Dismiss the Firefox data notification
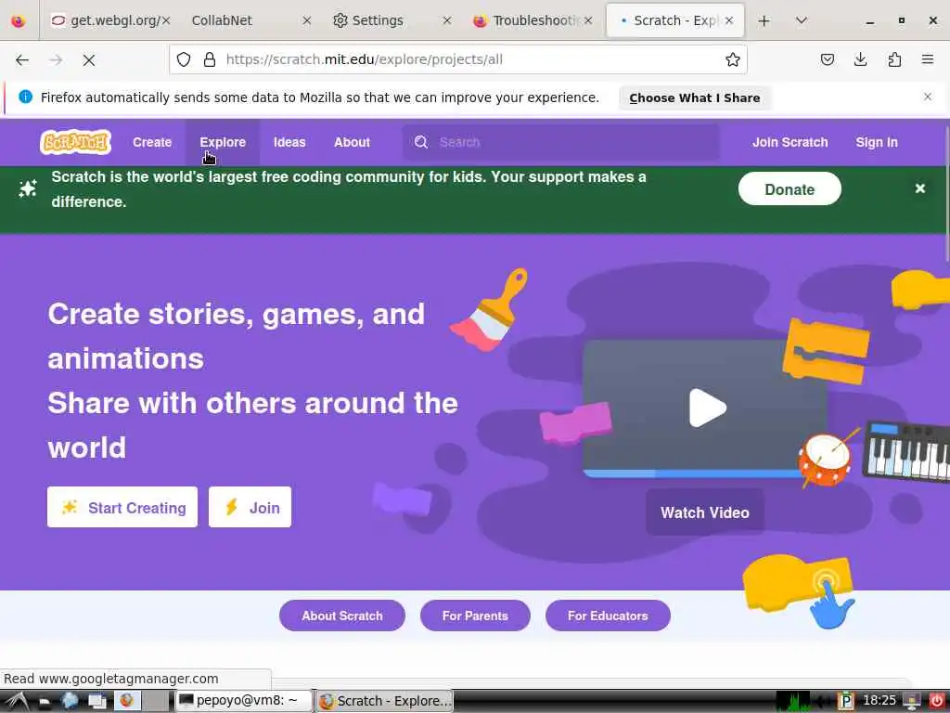 coord(927,97)
